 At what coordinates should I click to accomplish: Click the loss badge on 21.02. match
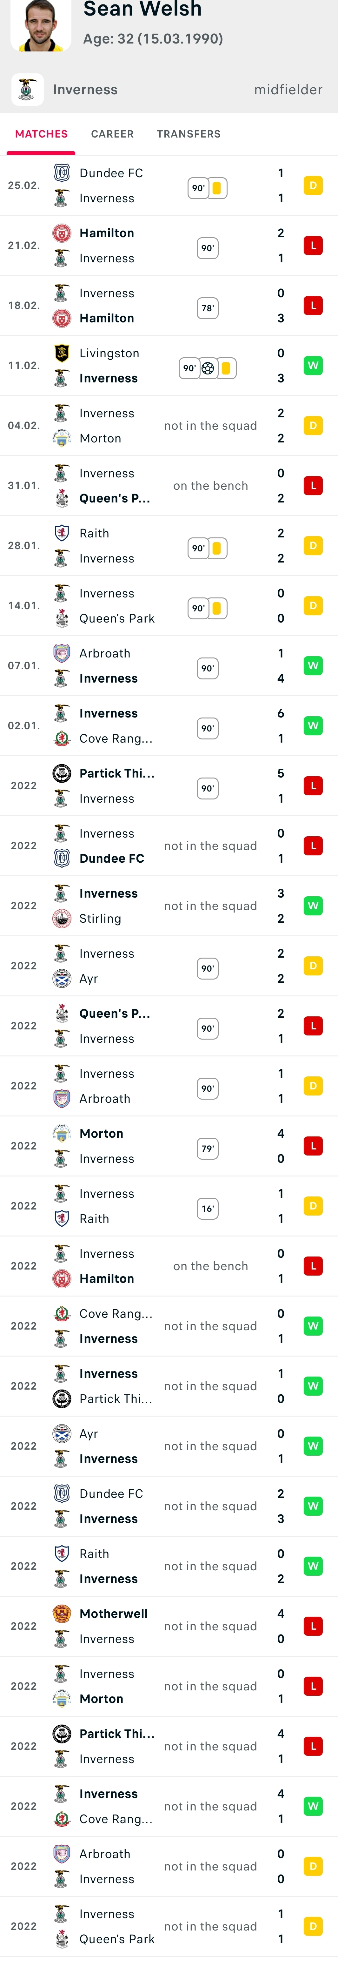[x=313, y=246]
